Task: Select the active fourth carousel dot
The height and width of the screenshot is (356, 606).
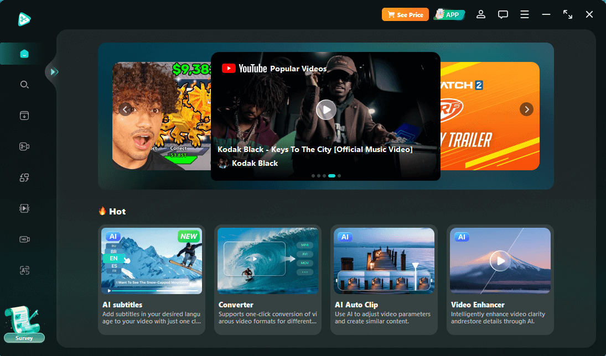Action: [x=332, y=176]
